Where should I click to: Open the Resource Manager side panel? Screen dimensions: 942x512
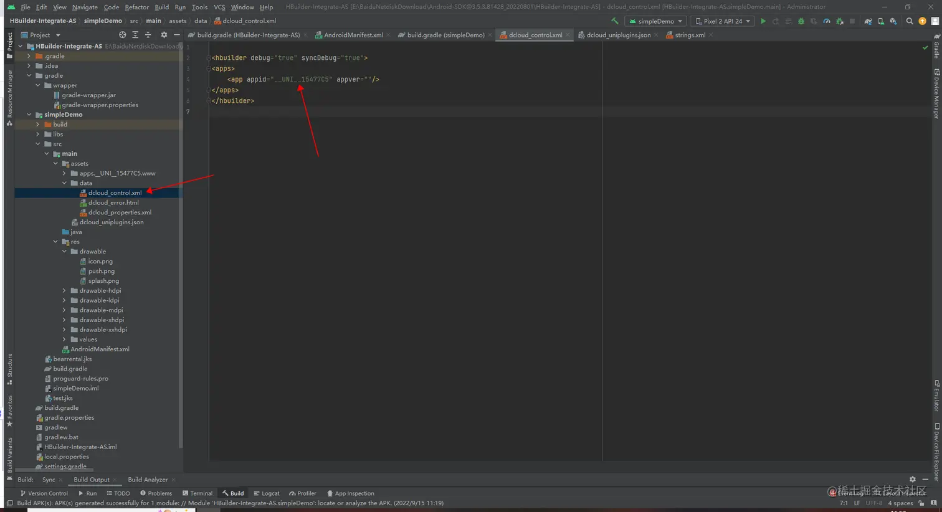pos(9,97)
